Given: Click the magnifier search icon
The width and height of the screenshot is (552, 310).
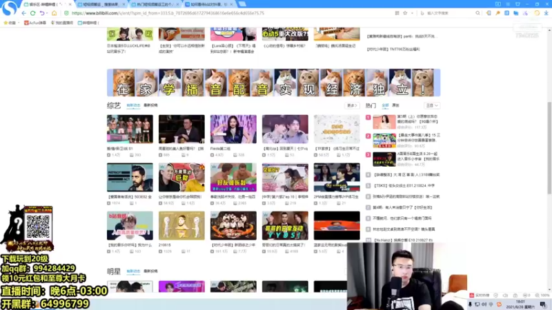Looking at the screenshot, I should click(x=477, y=13).
